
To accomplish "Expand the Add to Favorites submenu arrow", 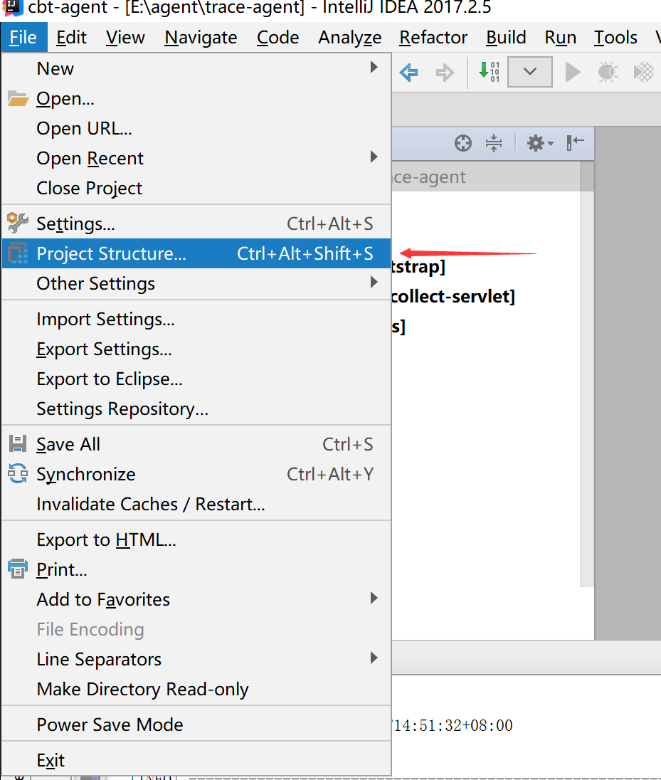I will [374, 598].
